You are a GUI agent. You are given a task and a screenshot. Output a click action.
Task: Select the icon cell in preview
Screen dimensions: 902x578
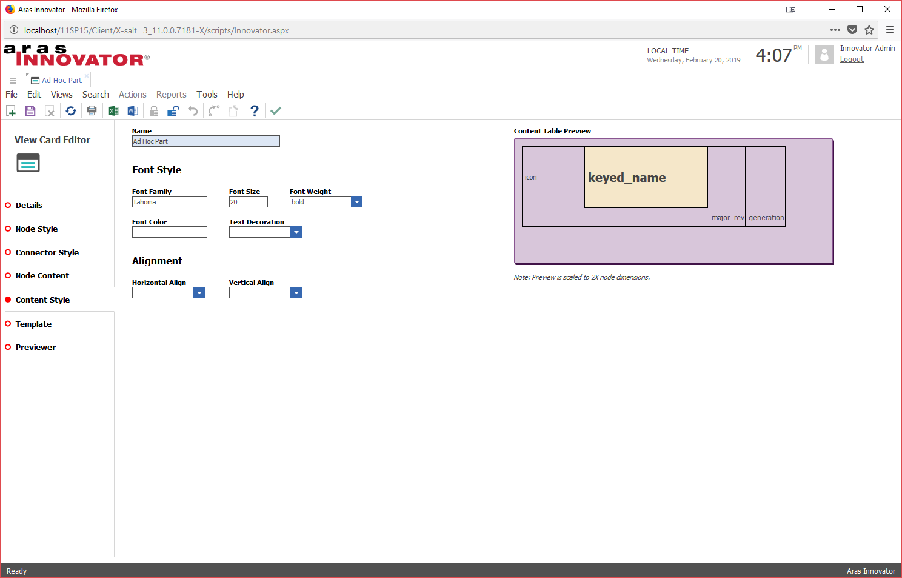click(x=553, y=177)
